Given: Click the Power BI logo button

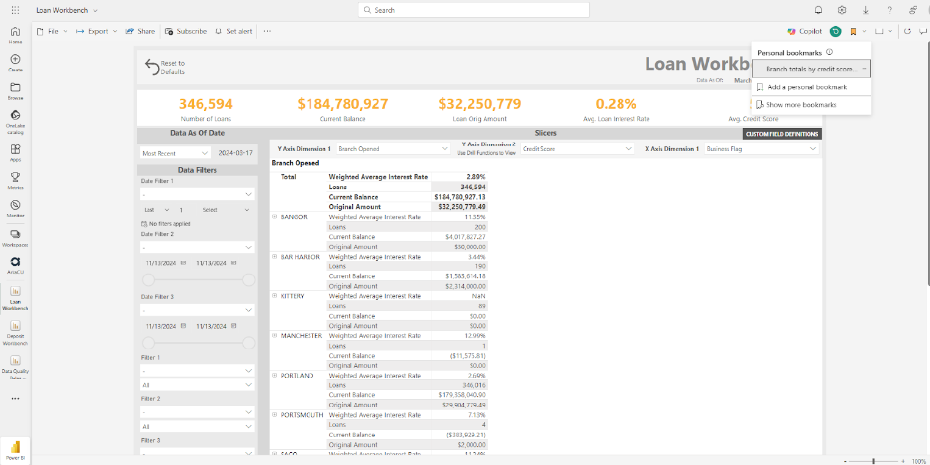Looking at the screenshot, I should [x=15, y=450].
